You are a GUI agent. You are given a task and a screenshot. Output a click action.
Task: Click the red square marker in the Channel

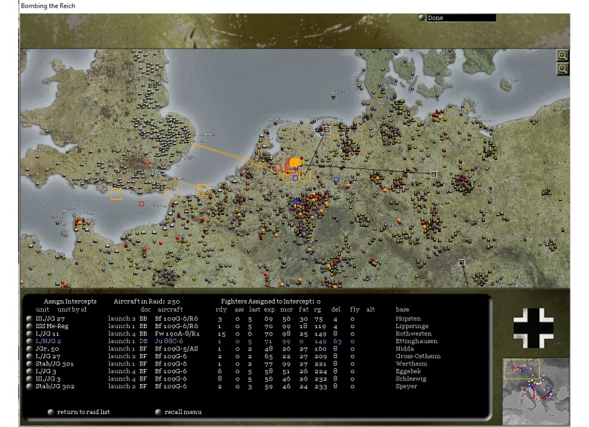(141, 203)
